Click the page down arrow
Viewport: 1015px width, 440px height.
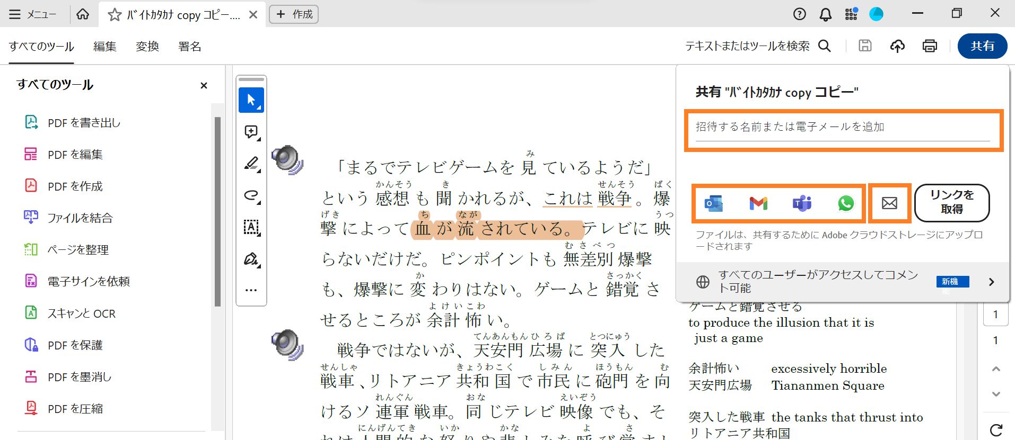pyautogui.click(x=996, y=394)
